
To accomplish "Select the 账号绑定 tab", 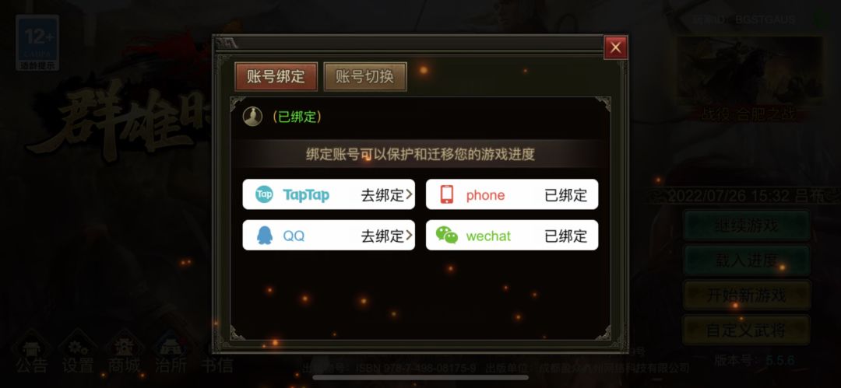I will [276, 77].
